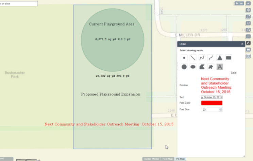Pick the freehand polyline tool
Image resolution: width=253 pixels, height=161 pixels.
tap(211, 58)
